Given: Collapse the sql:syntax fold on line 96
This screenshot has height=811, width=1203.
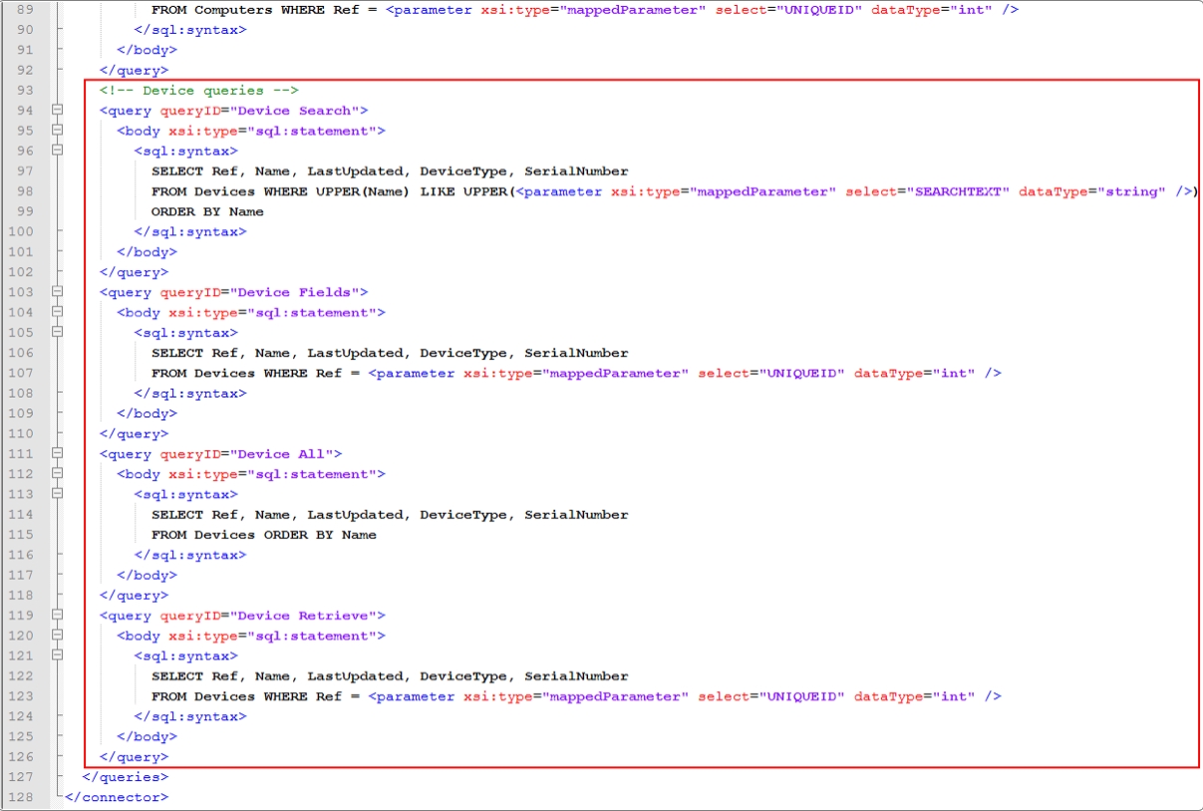Looking at the screenshot, I should tap(58, 150).
